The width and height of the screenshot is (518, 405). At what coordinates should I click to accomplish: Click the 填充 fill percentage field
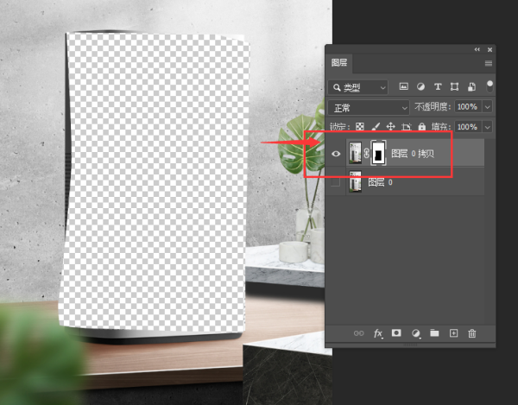pyautogui.click(x=466, y=127)
